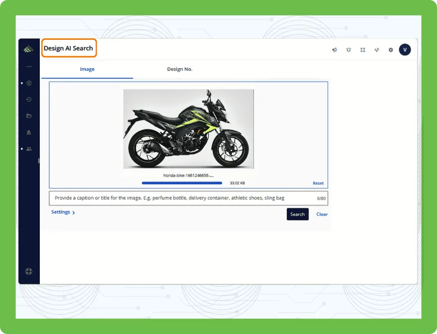Switch to the Design No. tab
The image size is (437, 334).
point(180,69)
